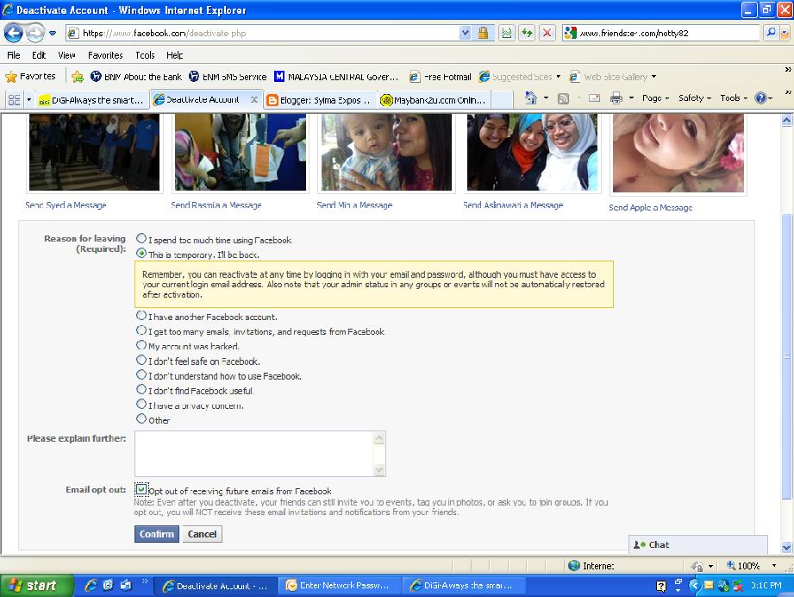794x597 pixels.
Task: Open the search provider dropdown arrow
Action: [785, 33]
